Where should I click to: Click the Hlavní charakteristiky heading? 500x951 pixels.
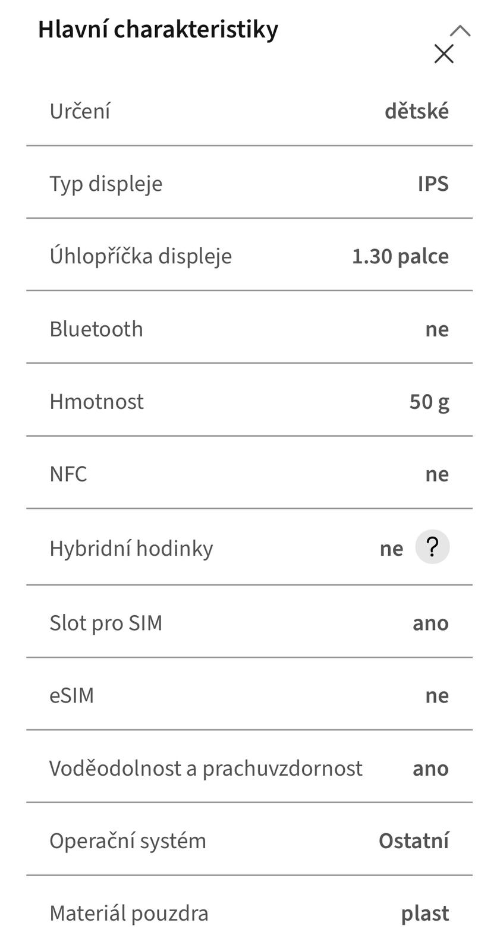tap(158, 29)
